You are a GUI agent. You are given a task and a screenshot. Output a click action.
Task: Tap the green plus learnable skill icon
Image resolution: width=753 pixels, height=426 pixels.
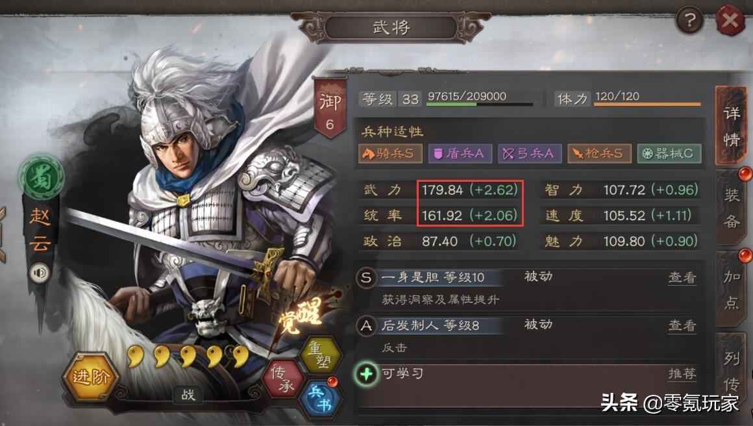[x=366, y=373]
